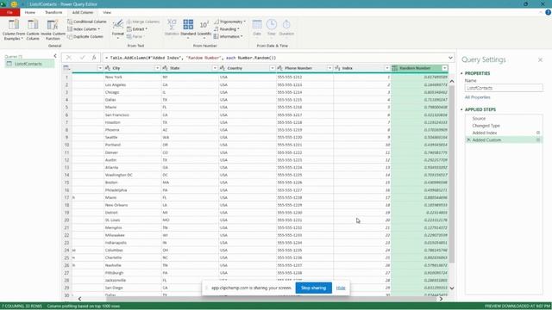Collapse the APPLIED STEPS section
Image resolution: width=552 pixels, height=310 pixels.
(461, 109)
